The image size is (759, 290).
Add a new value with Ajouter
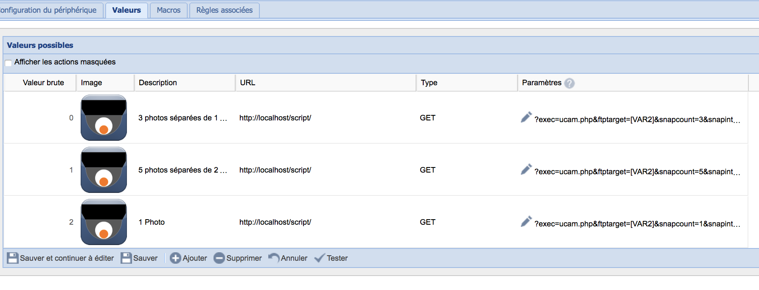click(188, 258)
